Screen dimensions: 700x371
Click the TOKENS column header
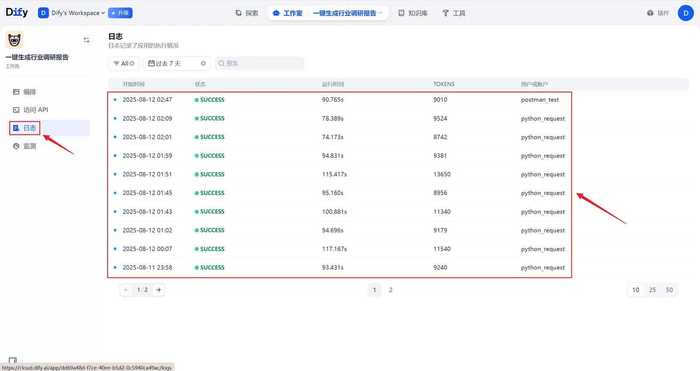[444, 84]
